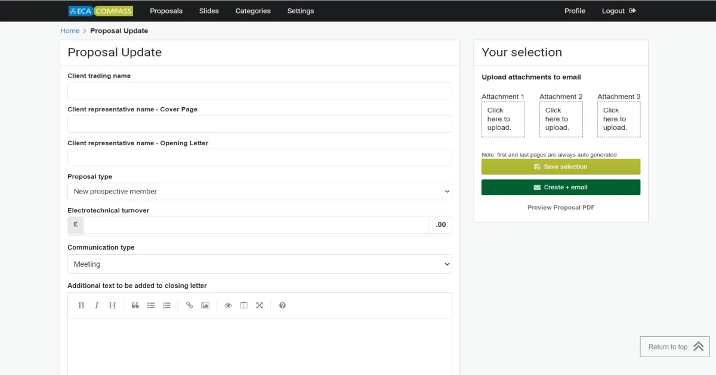Toggle preview mode for the closing letter

(x=228, y=305)
